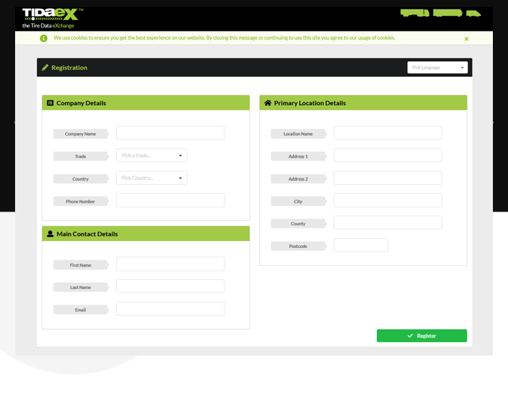Click into the Phone Number field

coord(170,201)
